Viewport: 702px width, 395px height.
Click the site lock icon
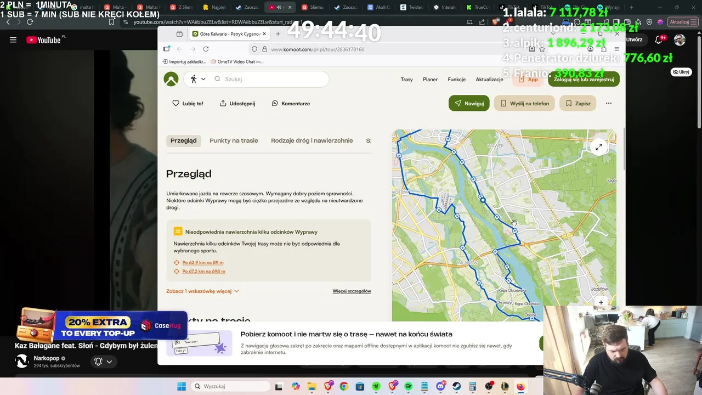[264, 49]
